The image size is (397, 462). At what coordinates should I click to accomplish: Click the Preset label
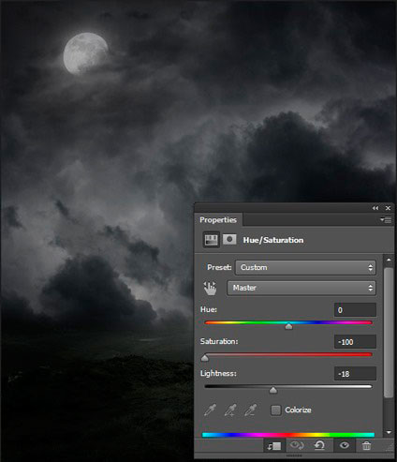click(x=219, y=267)
